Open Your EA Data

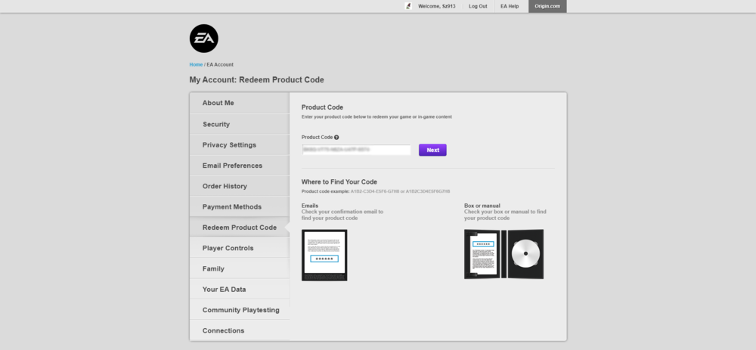[240, 290]
